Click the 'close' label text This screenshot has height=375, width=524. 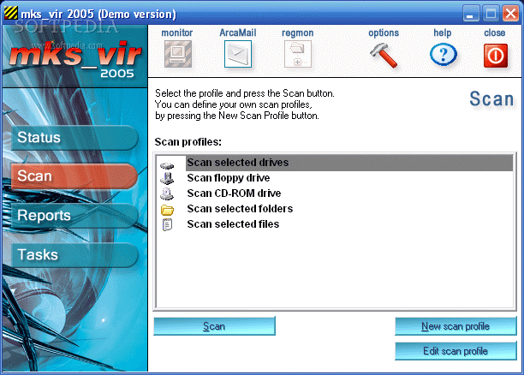click(x=494, y=33)
